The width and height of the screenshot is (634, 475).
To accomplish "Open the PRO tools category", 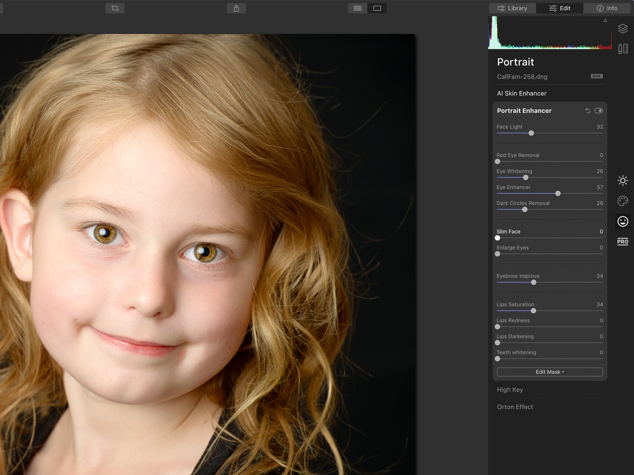I will click(623, 241).
